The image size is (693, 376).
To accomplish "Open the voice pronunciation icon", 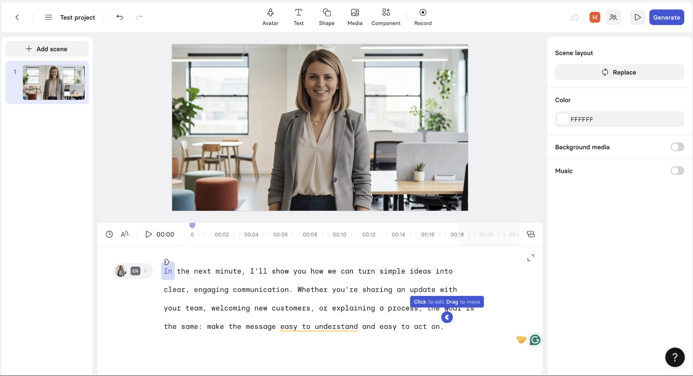I will 124,234.
